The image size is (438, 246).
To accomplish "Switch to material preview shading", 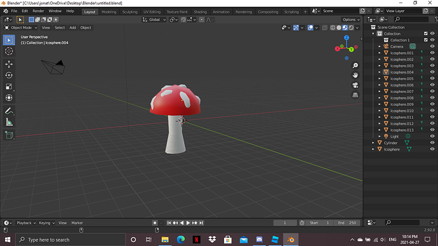I will coord(345,28).
